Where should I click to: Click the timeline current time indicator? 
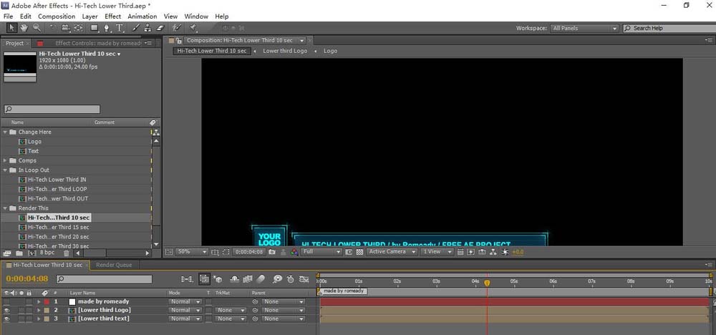tap(487, 283)
